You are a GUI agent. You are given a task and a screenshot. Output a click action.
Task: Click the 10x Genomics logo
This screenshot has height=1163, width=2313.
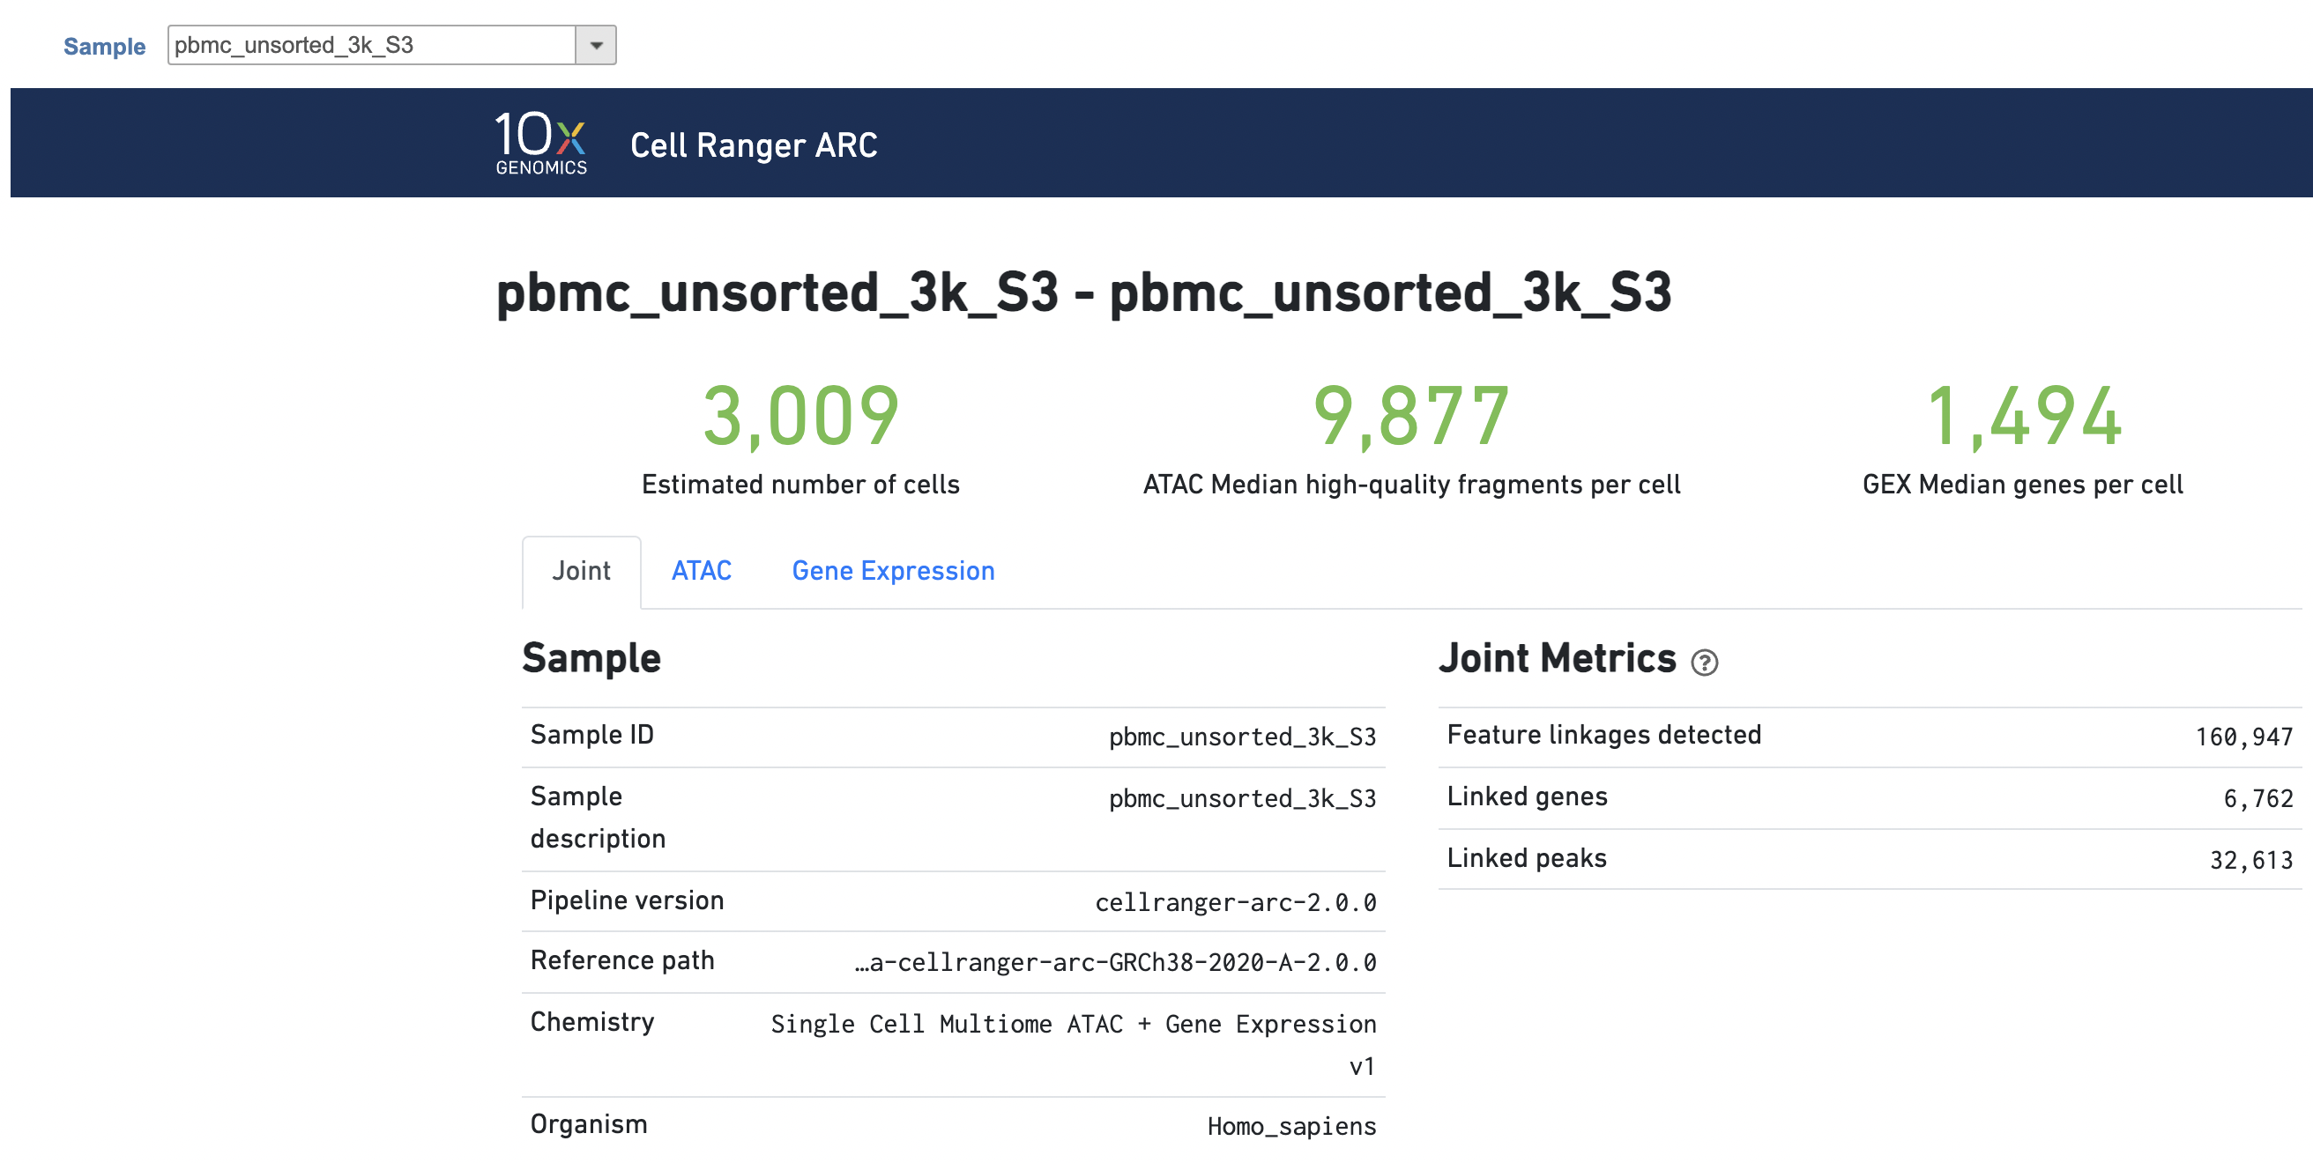[540, 143]
